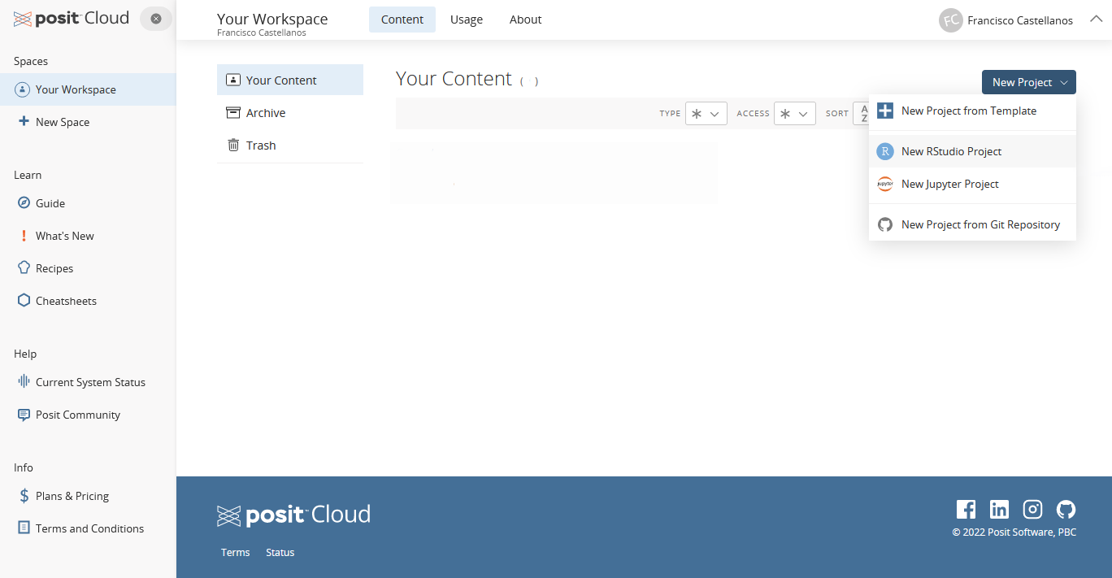
Task: Click the Guide compass icon
Action: (24, 203)
